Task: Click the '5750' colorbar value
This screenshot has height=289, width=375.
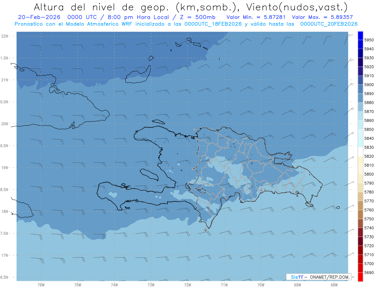Action: point(369,219)
